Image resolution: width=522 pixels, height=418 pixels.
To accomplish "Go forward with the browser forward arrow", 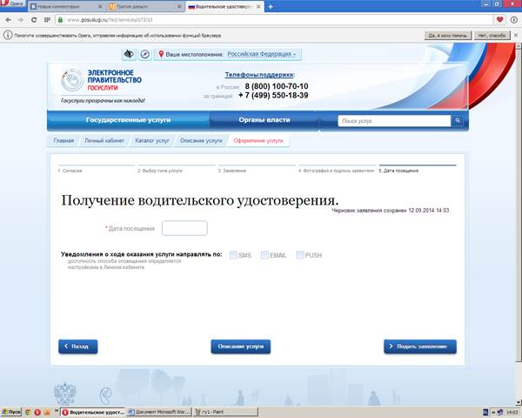I will [21, 20].
